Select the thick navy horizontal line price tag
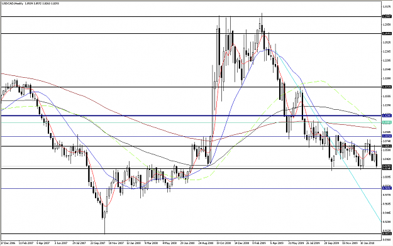393x246 pixels. [387, 115]
